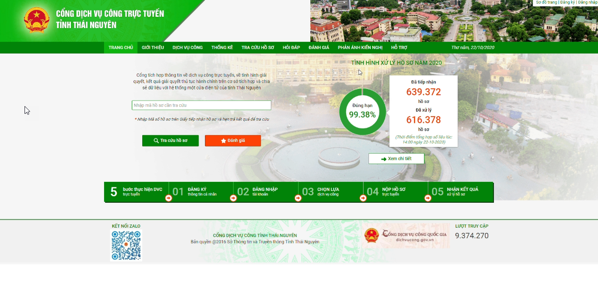Click the arrow icon under step 01 Đăng ký

(x=169, y=198)
